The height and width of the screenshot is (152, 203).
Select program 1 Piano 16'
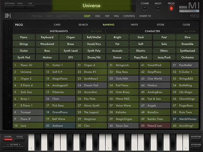pyautogui.click(x=28, y=65)
